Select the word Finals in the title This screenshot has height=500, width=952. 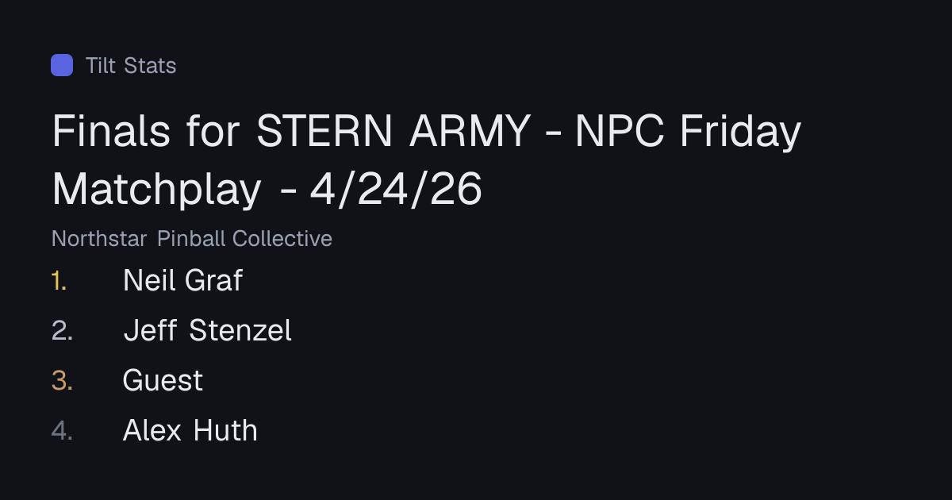pos(112,132)
